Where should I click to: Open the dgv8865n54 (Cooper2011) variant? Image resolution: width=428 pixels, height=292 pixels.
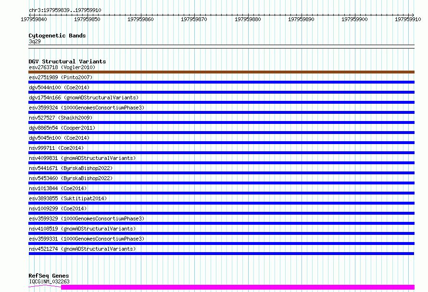pyautogui.click(x=62, y=128)
